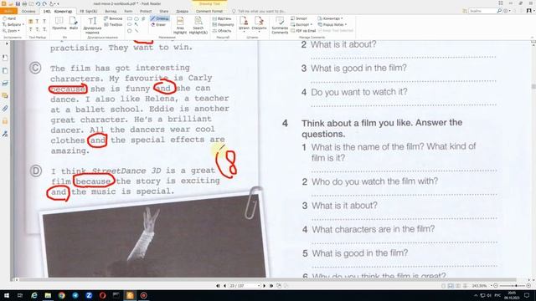The height and width of the screenshot is (301, 536).
Task: Select the Hand tool
Action: 9,18
